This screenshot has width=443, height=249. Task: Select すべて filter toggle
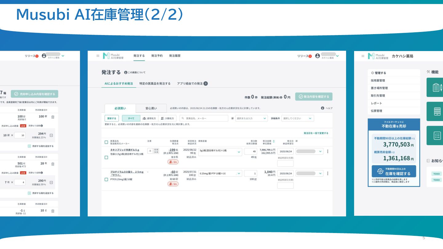[131, 118]
